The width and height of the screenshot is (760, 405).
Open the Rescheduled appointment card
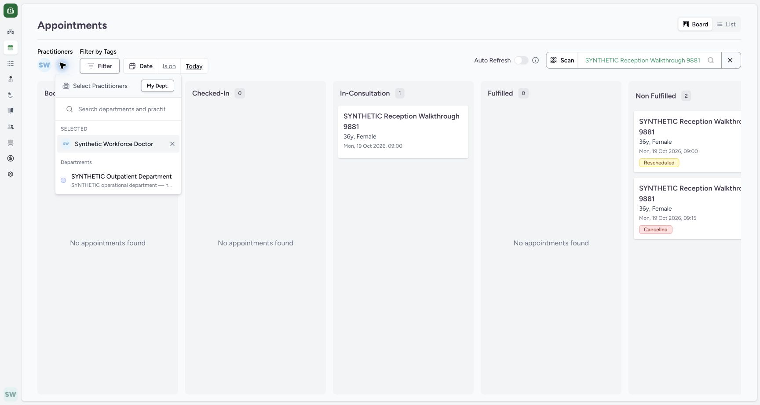click(687, 142)
